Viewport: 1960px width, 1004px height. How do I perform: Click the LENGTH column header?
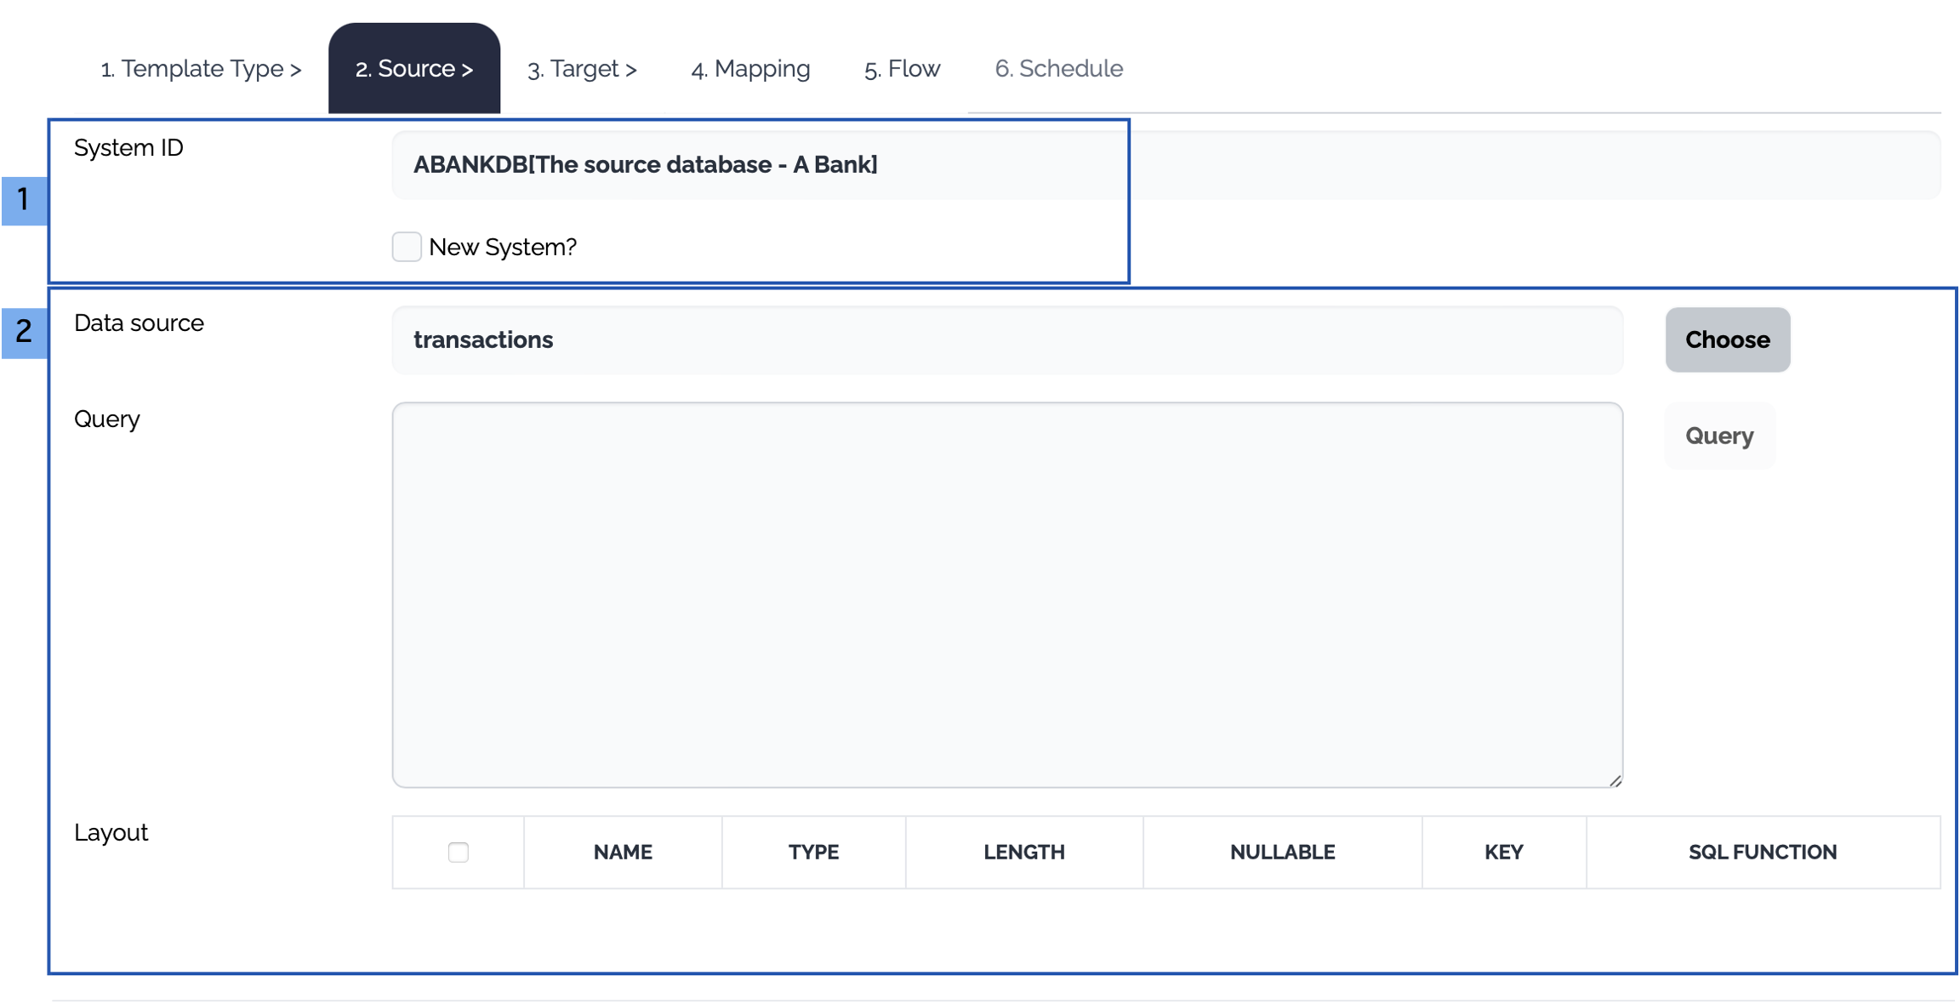click(x=1024, y=852)
